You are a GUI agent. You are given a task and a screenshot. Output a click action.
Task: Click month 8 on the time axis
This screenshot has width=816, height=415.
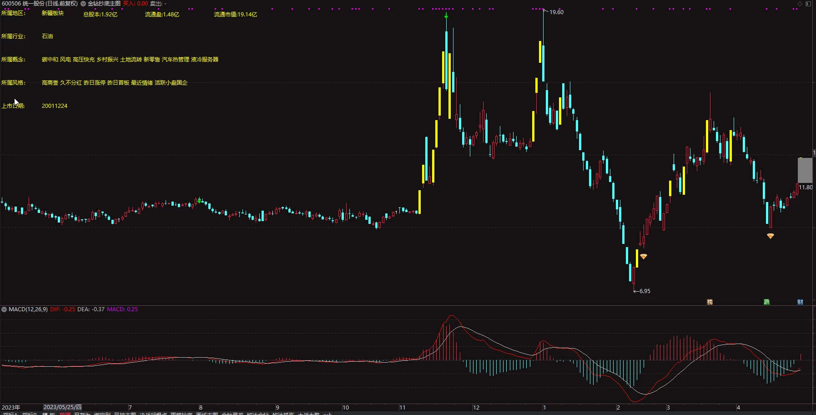[x=201, y=407]
